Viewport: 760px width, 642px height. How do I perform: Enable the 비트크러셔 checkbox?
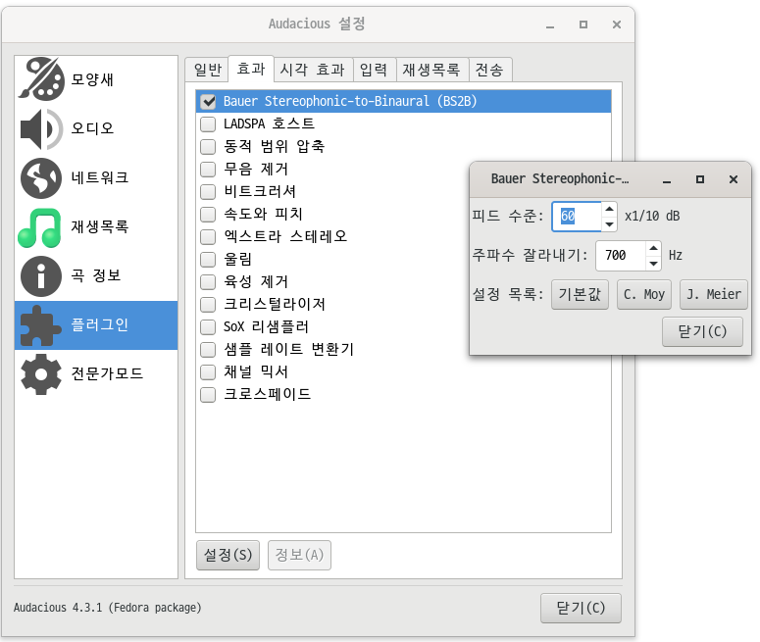tap(208, 191)
